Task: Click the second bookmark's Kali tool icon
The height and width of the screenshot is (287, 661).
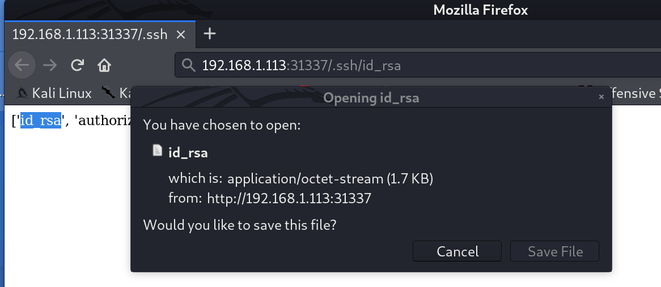Action: (108, 93)
